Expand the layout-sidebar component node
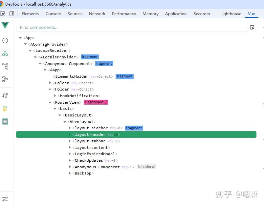This screenshot has height=205, width=264. point(69,128)
